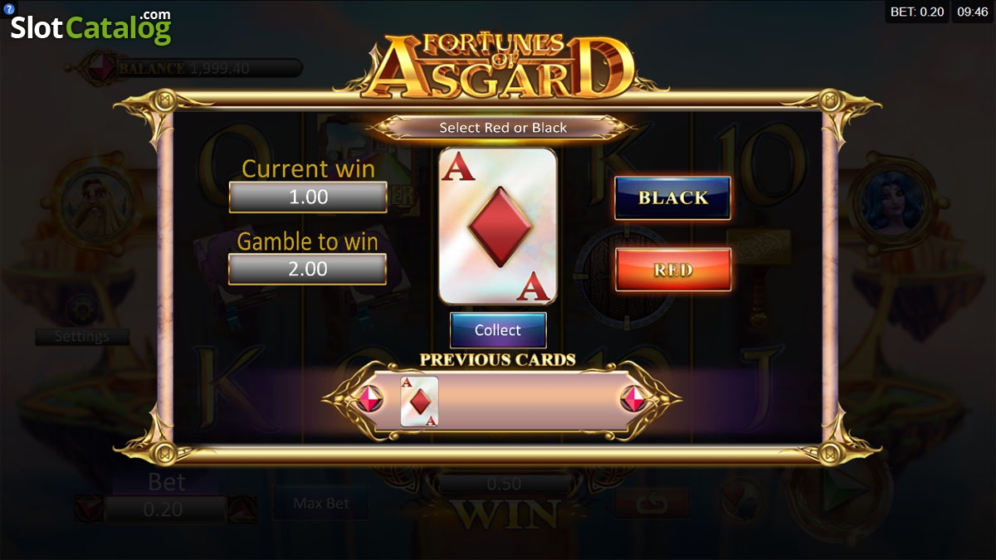Click the right diamond arrow in Previous Cards
This screenshot has width=996, height=560.
click(x=635, y=400)
